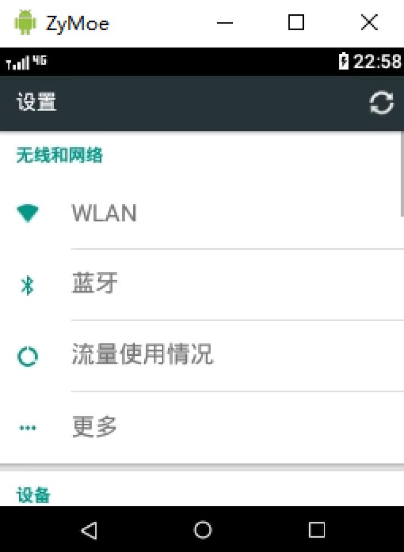404x552 pixels.
Task: Click the Bluetooth icon
Action: pyautogui.click(x=27, y=285)
